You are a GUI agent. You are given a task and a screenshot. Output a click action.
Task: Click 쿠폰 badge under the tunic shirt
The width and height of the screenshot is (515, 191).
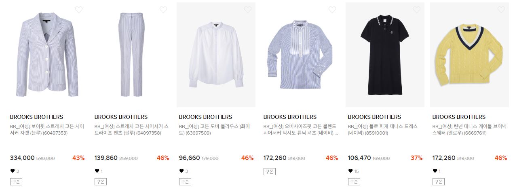[x=269, y=171]
